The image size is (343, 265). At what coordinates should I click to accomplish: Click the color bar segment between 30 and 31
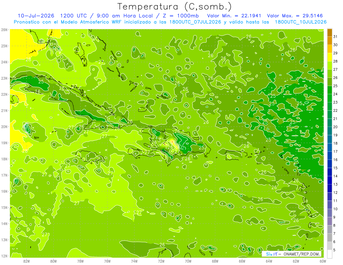(x=330, y=41)
